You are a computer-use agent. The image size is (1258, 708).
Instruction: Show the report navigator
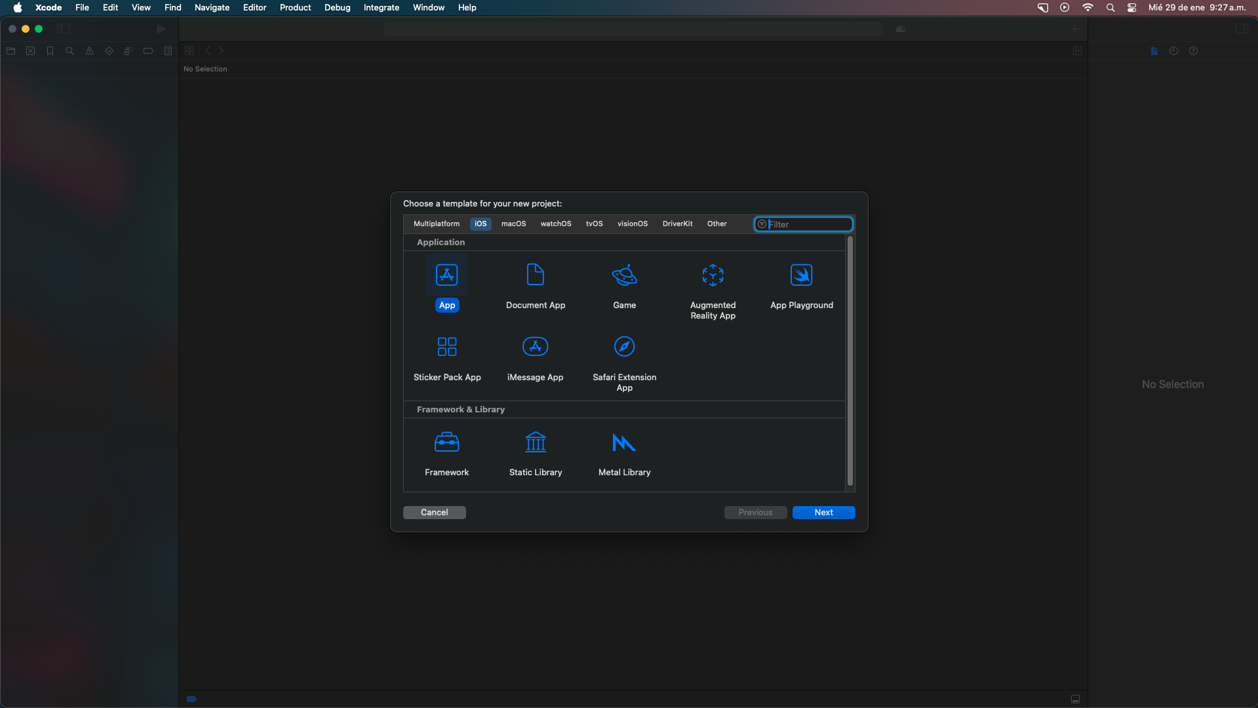(x=168, y=51)
